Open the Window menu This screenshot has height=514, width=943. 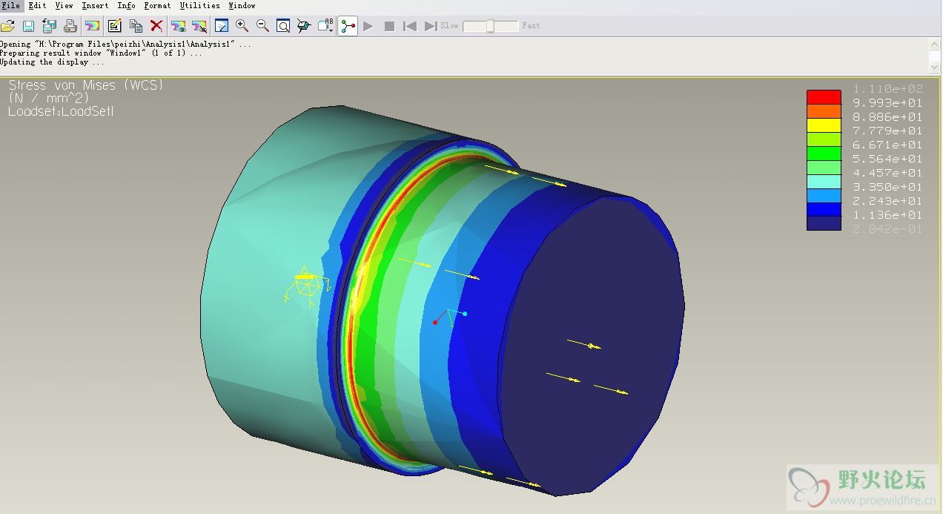[x=242, y=5]
